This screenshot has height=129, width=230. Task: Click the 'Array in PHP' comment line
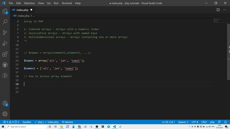(x=33, y=21)
